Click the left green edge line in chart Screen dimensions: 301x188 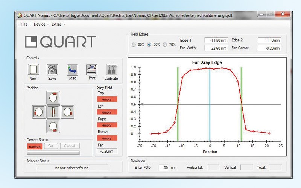(x=178, y=104)
